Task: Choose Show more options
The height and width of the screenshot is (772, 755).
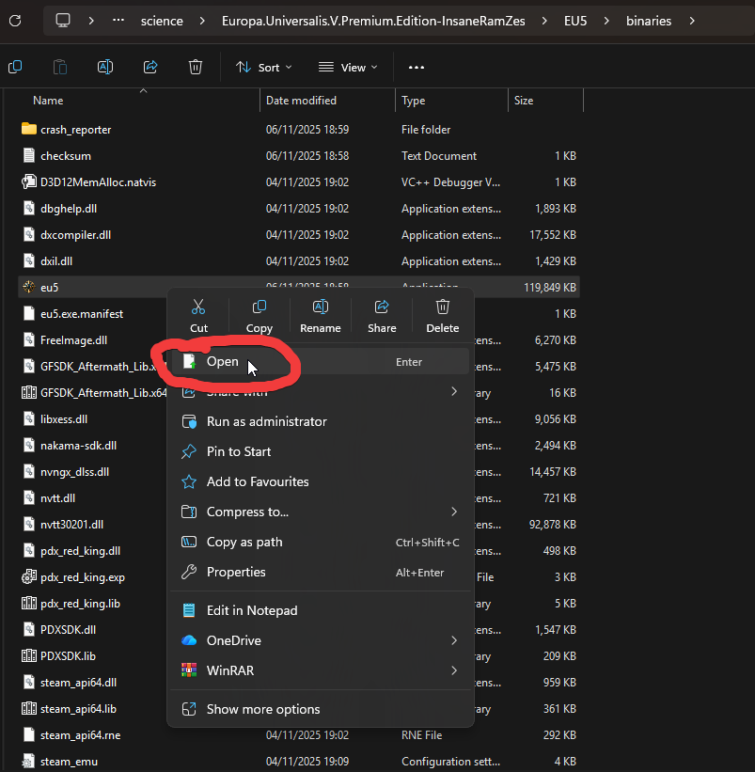Action: (x=320, y=709)
